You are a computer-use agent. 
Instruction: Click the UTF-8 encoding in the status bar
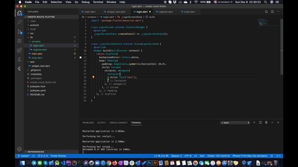188,156
